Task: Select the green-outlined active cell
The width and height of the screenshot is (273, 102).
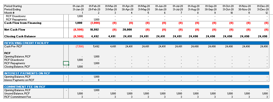Action: pos(66,63)
